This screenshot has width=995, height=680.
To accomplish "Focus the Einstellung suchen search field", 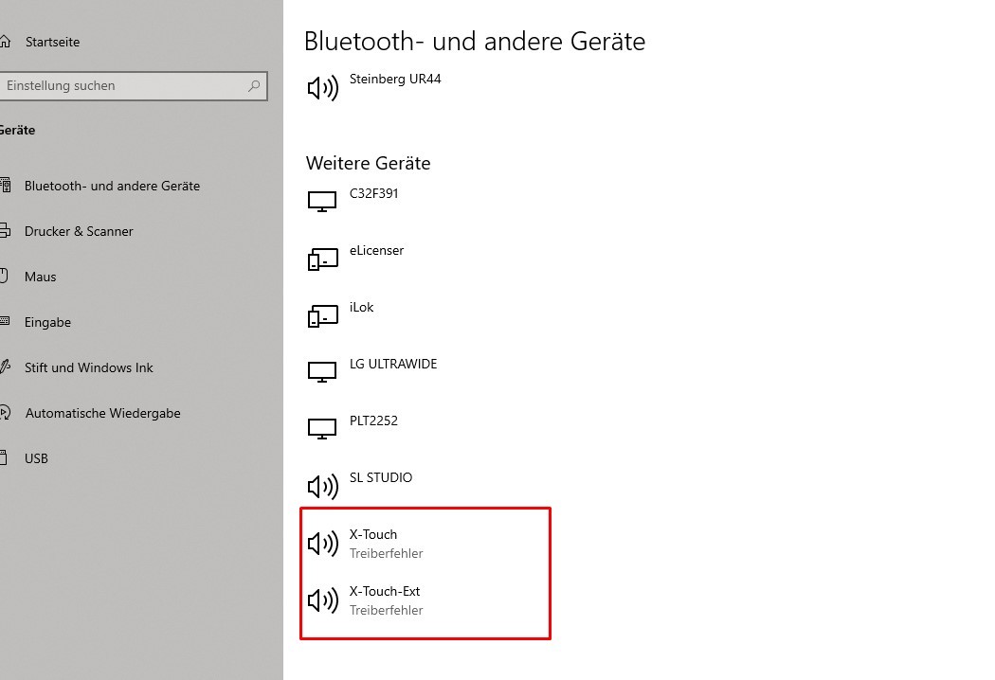I will pos(134,85).
